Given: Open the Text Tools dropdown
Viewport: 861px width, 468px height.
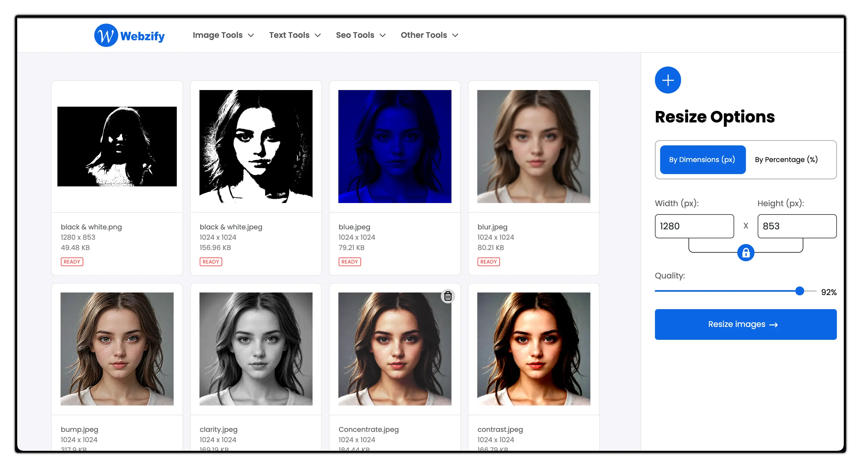Looking at the screenshot, I should point(295,35).
